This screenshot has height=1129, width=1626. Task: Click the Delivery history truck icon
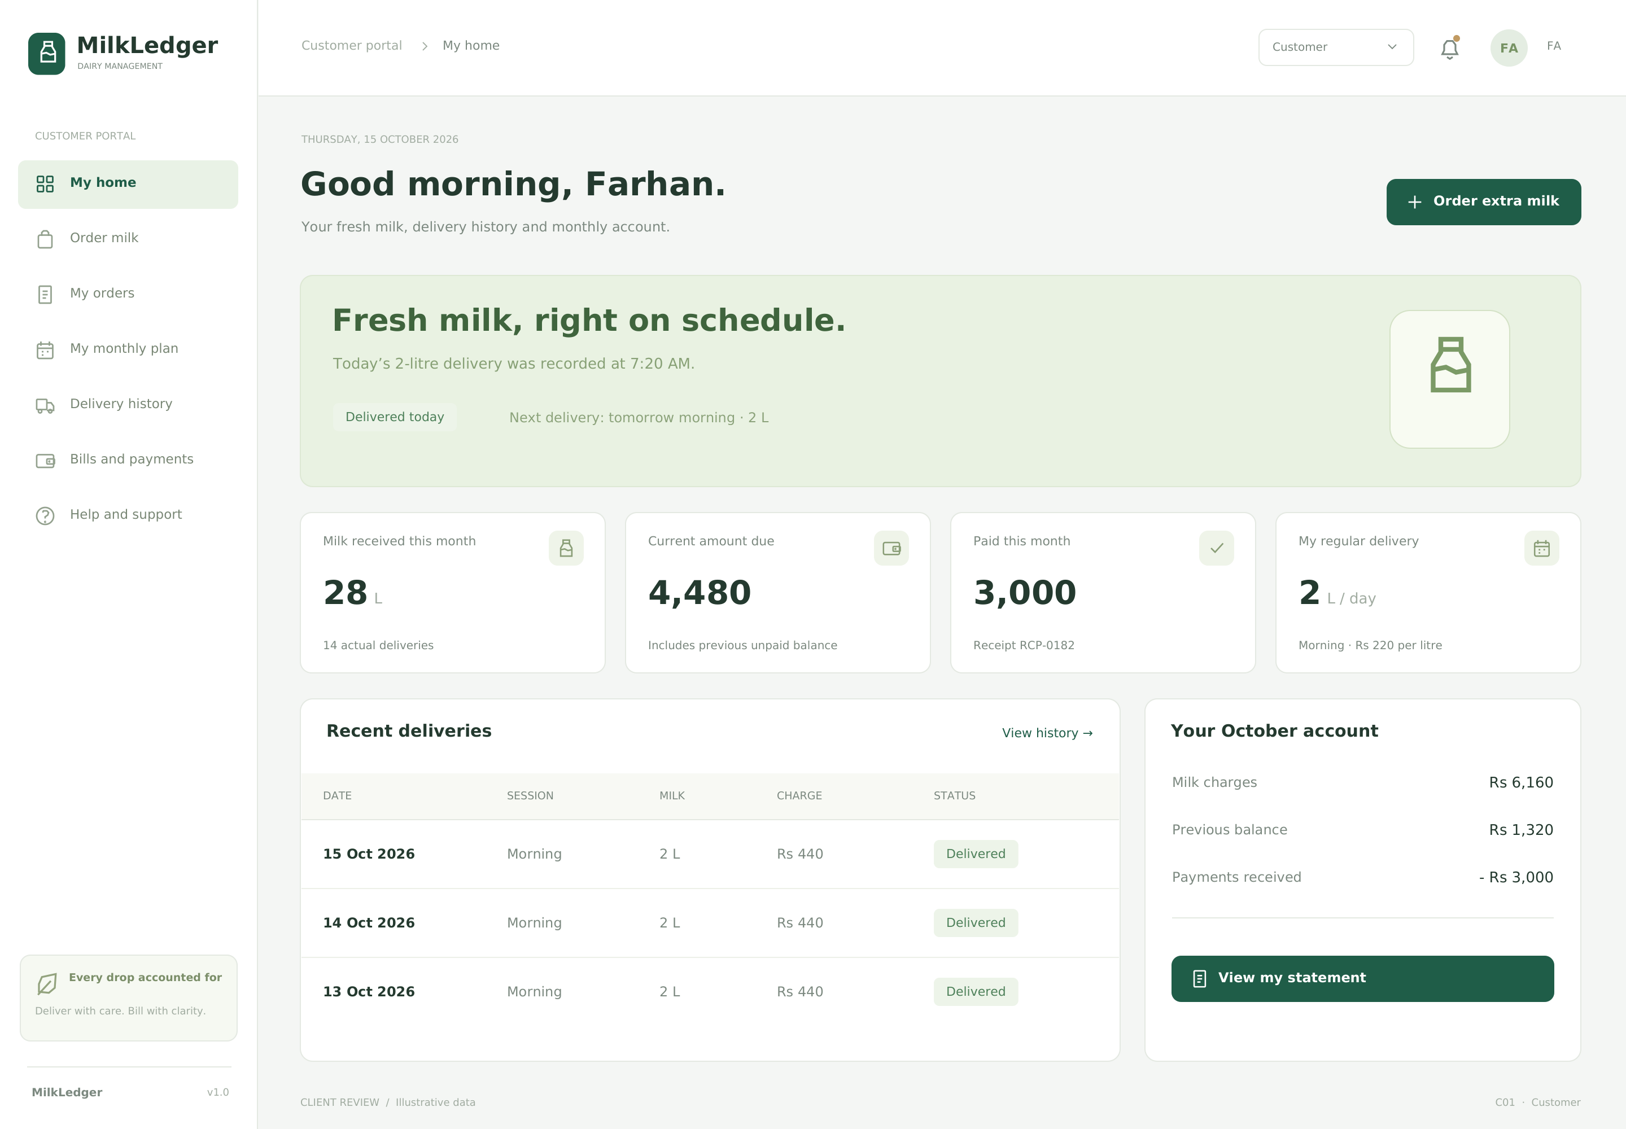pos(45,405)
